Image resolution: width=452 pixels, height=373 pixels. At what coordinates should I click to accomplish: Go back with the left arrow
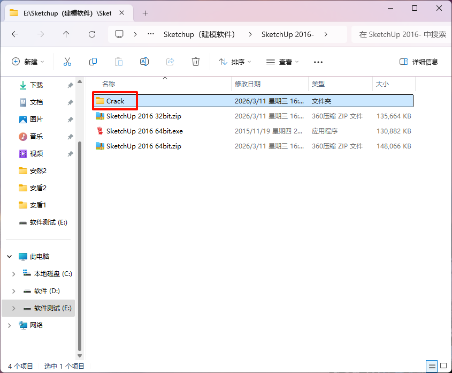point(15,34)
